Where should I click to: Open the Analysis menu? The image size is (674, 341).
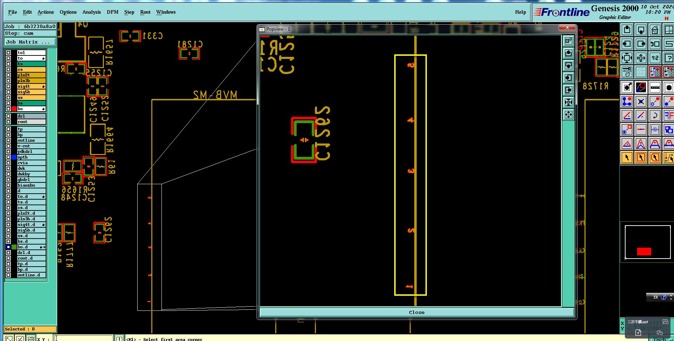click(x=92, y=12)
